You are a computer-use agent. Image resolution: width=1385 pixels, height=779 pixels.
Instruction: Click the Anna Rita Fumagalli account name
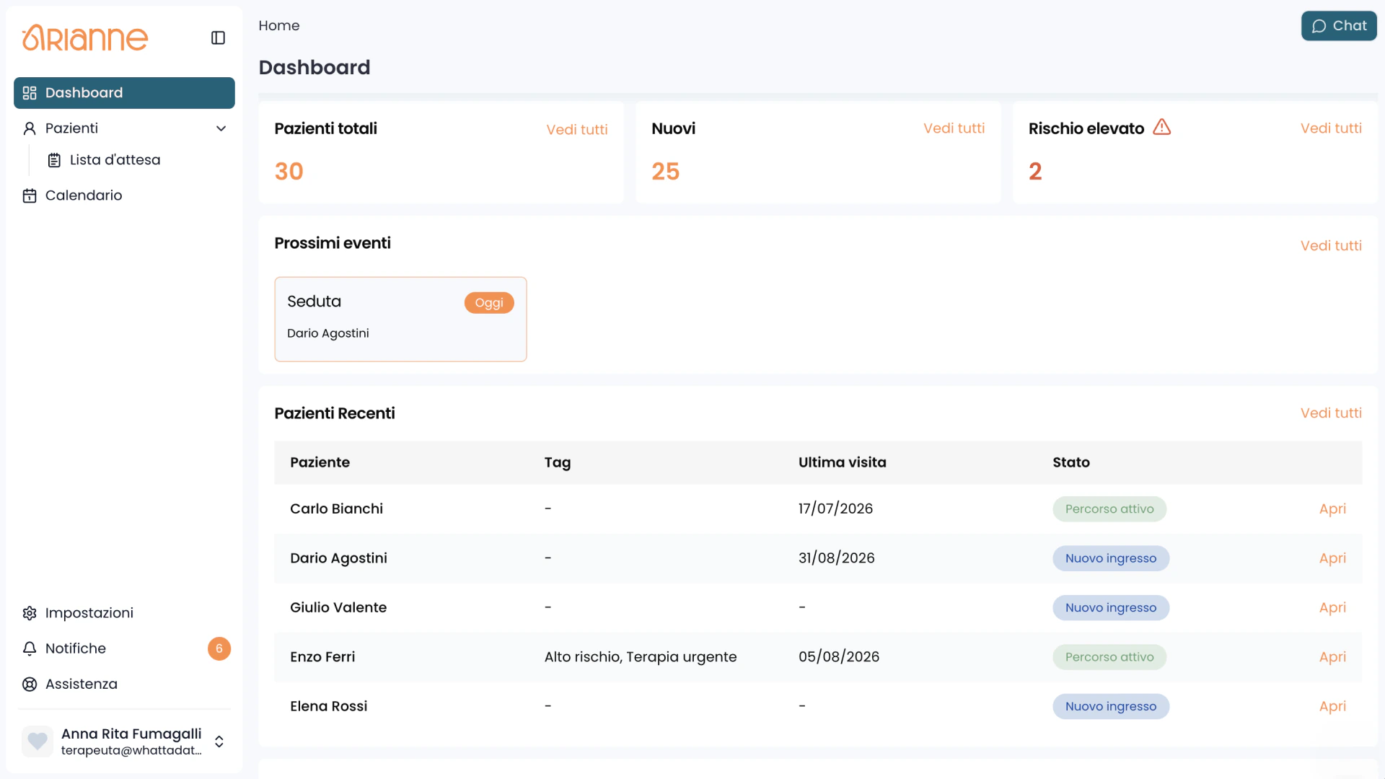tap(131, 734)
